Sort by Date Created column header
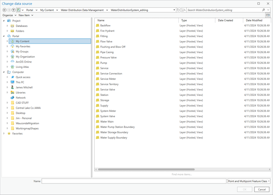Viewport: 273px width, 195px height. (229, 20)
